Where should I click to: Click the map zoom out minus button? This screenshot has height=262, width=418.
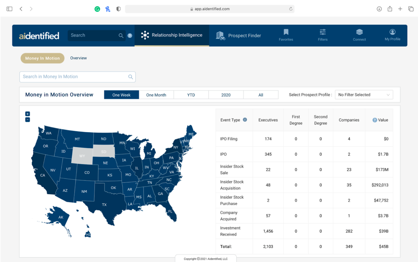[27, 120]
